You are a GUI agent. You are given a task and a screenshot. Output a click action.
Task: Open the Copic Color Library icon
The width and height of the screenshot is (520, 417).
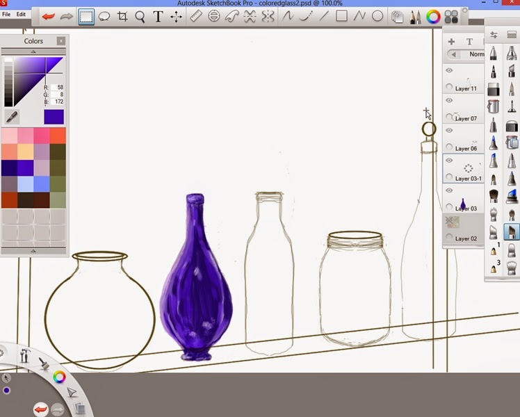tap(451, 17)
